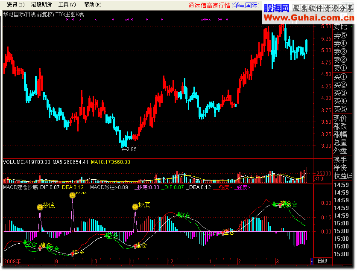Click the 4.50 price axis label

(x=326, y=74)
